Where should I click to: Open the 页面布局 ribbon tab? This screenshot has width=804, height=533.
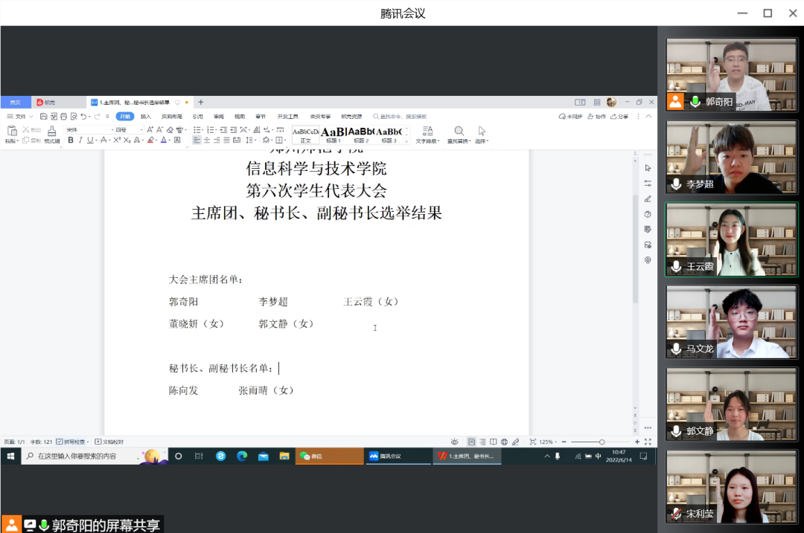[x=171, y=117]
